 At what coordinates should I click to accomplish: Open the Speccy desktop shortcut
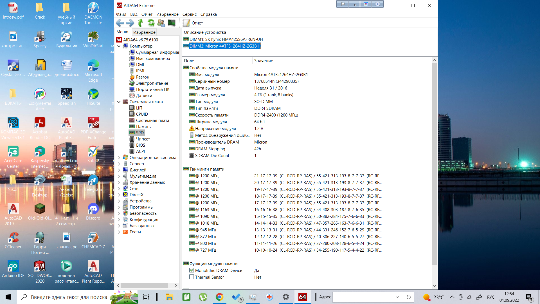pyautogui.click(x=40, y=39)
